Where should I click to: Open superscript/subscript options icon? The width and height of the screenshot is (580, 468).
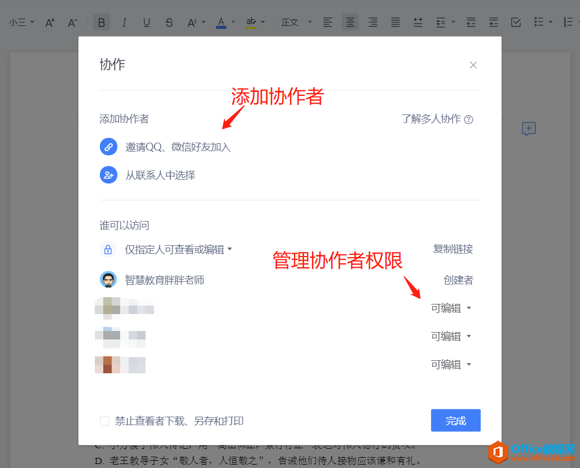(192, 23)
